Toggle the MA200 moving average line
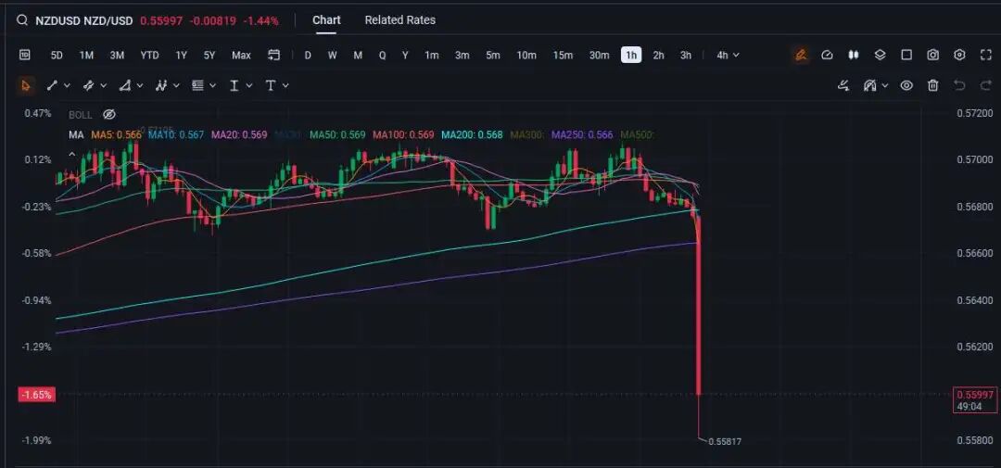 tap(473, 134)
